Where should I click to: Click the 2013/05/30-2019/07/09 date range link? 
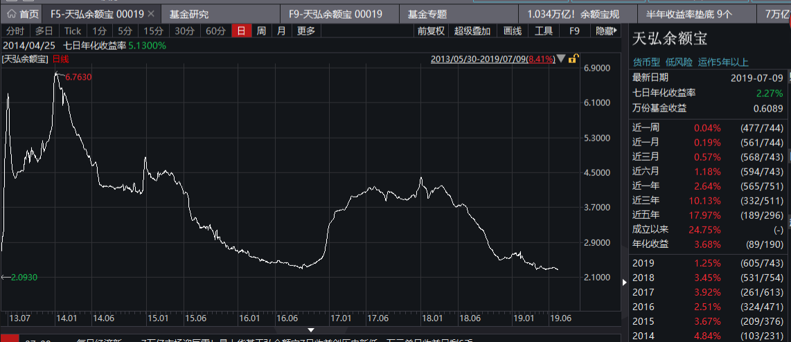493,59
